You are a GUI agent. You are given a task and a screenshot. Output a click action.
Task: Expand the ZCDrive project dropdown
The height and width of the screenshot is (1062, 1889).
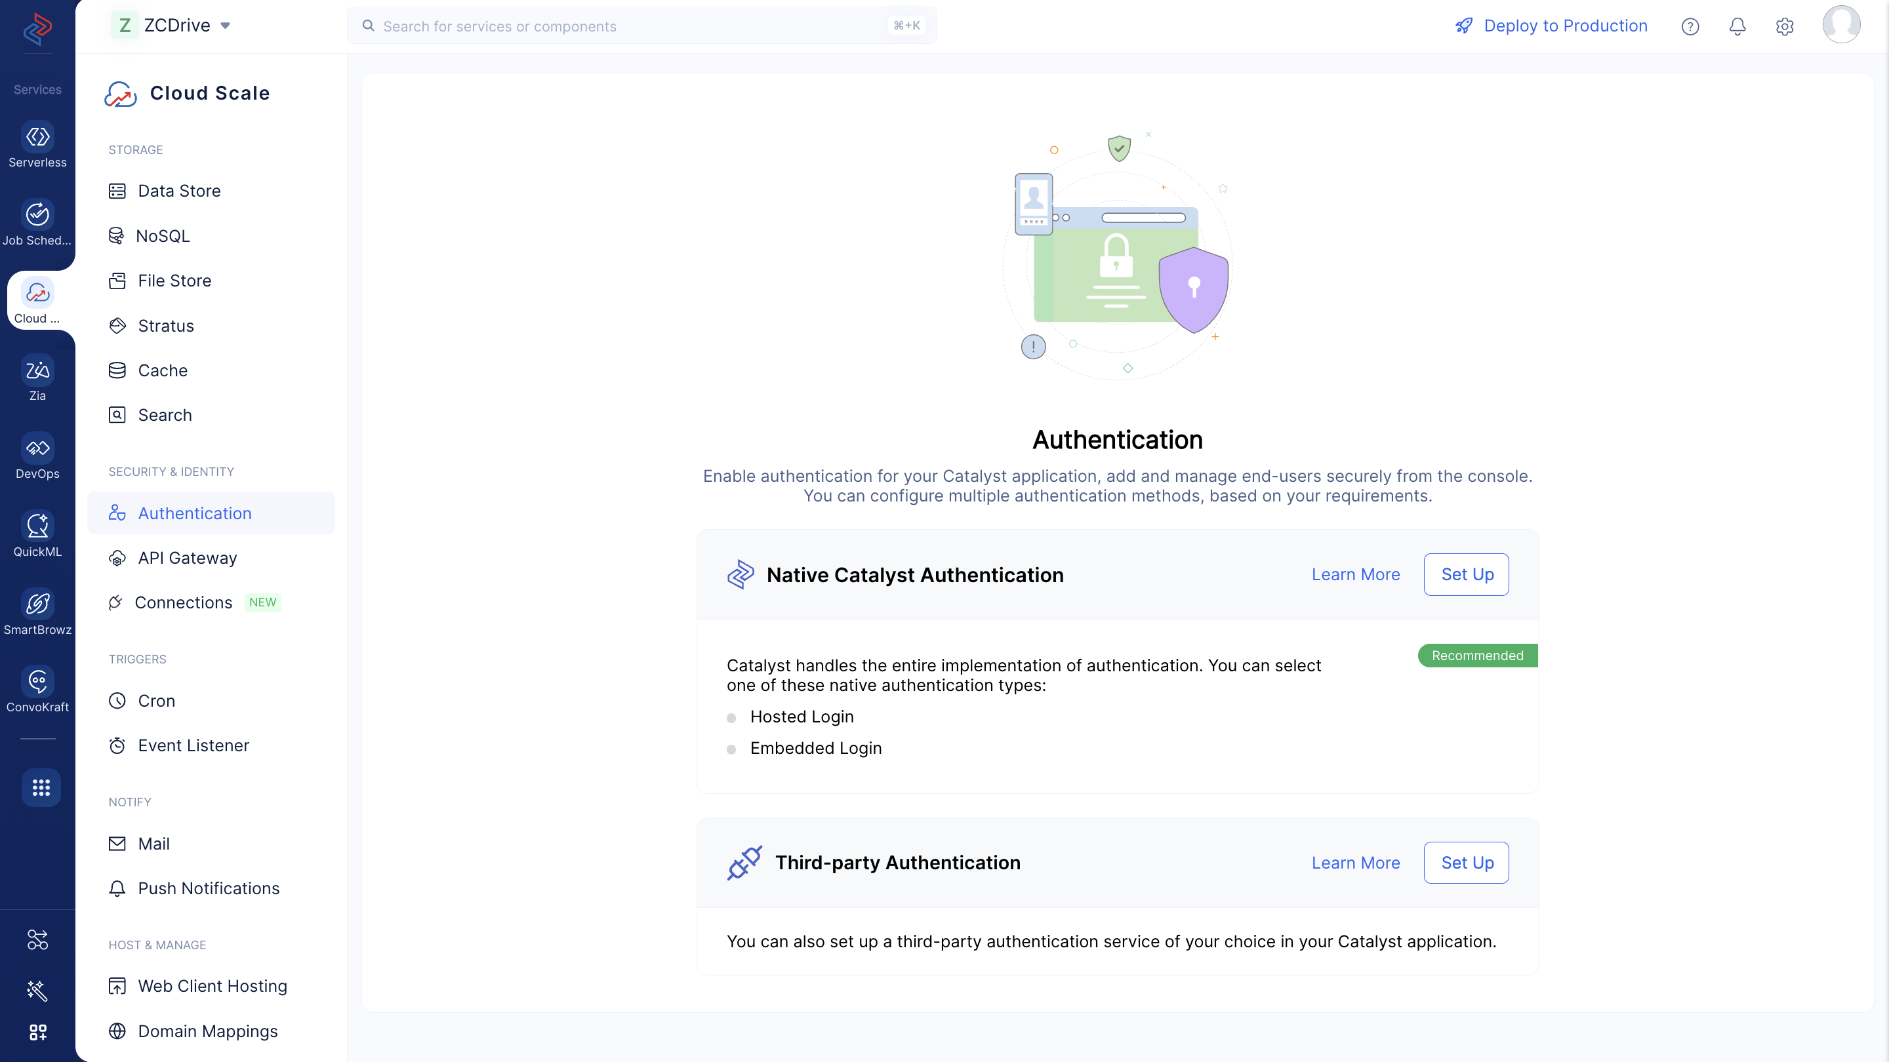[172, 26]
